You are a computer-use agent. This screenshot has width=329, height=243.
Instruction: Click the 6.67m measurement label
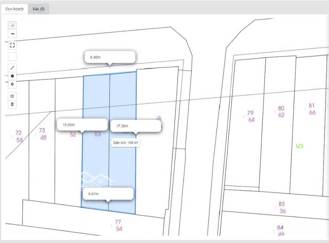[108, 194]
